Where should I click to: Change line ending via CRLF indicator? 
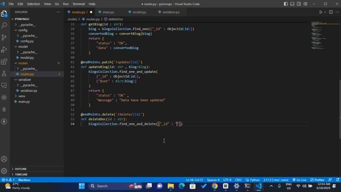(x=238, y=180)
